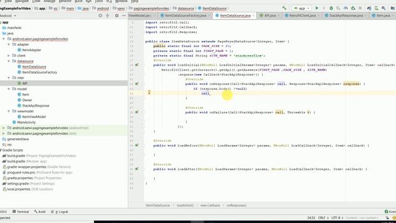Open the Android project view dropdown
396x223 pixels.
click(8, 15)
